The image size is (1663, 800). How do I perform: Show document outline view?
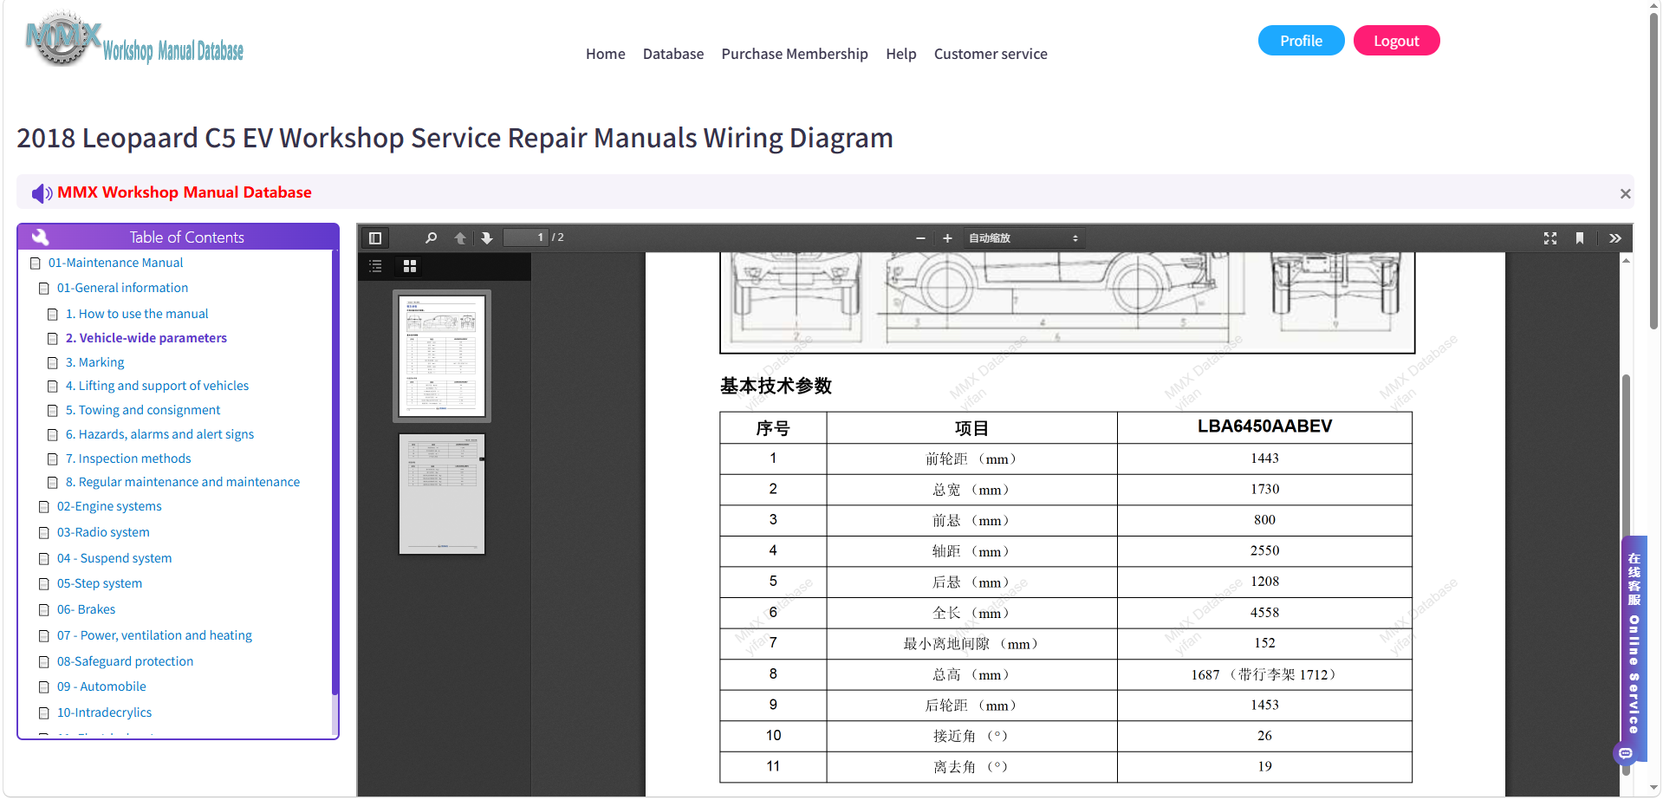pyautogui.click(x=375, y=266)
